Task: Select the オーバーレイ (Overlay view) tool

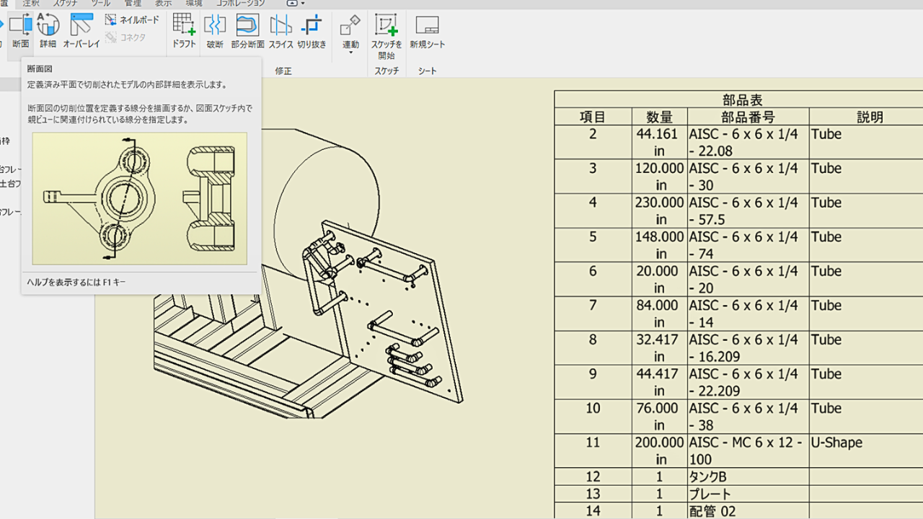Action: click(x=81, y=32)
